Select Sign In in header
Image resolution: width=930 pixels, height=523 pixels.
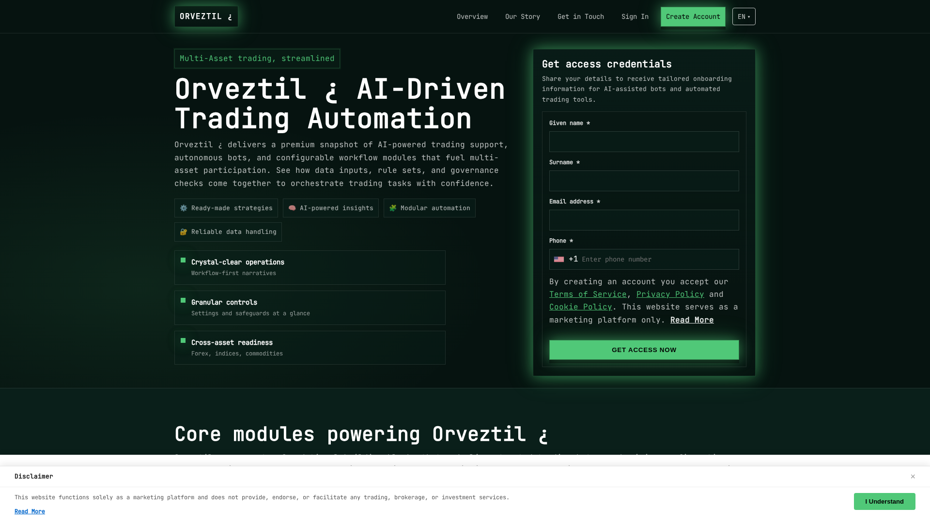[635, 16]
